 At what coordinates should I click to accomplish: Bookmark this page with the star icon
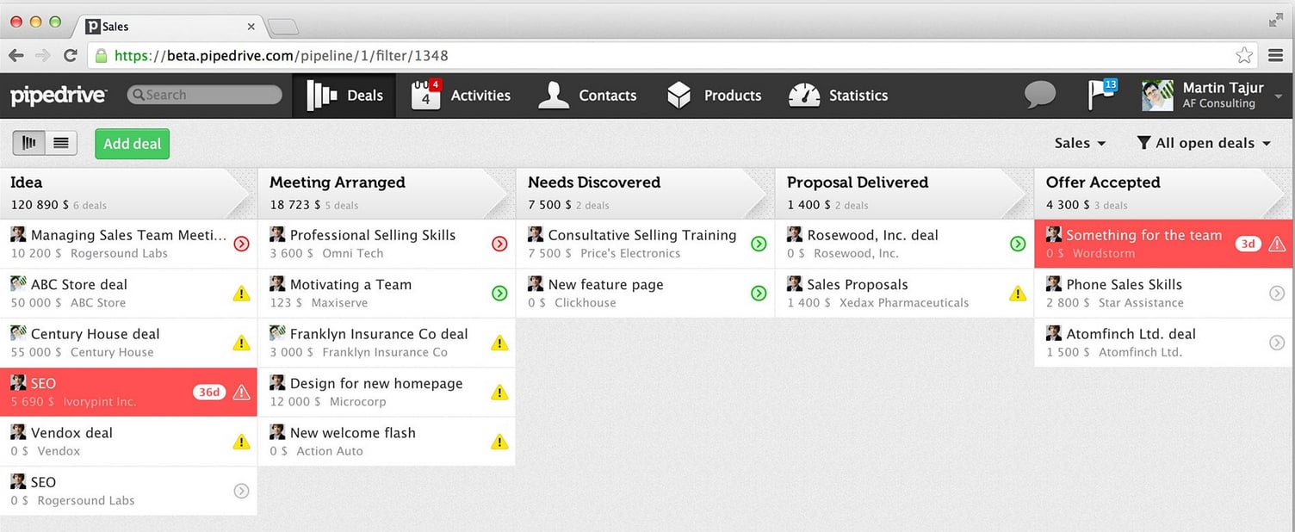(x=1244, y=55)
